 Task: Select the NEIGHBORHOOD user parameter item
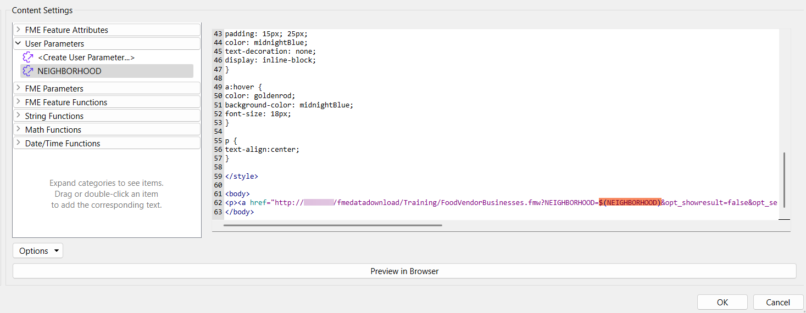[69, 71]
